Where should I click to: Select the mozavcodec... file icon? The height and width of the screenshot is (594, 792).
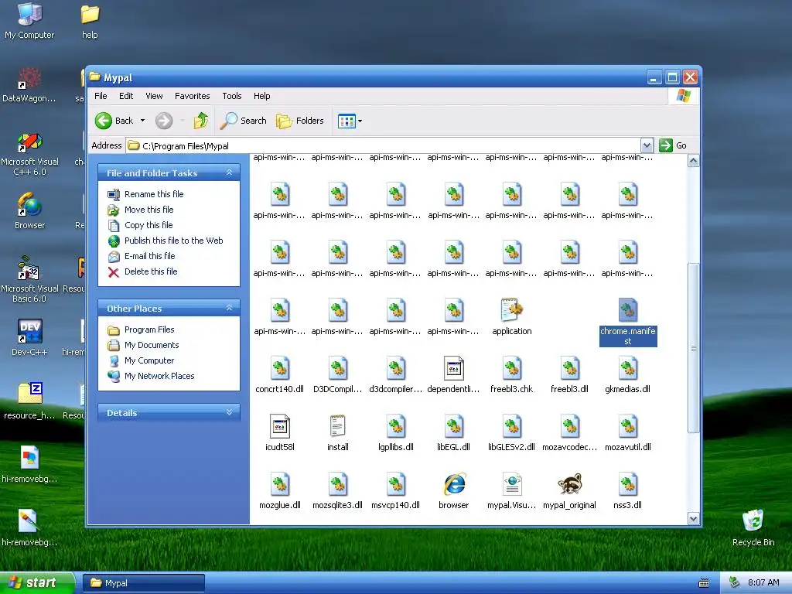570,427
